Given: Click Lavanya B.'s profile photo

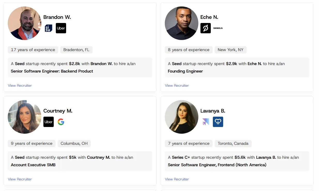Looking at the screenshot, I should (x=182, y=117).
